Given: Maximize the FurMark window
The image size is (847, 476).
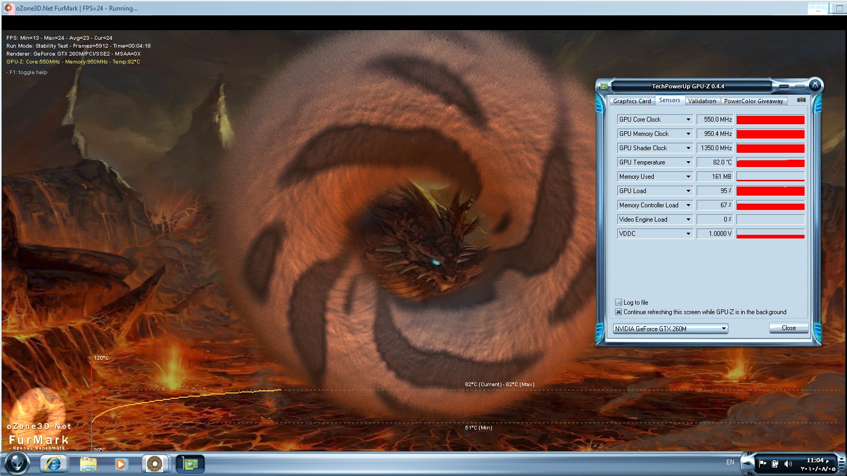Looking at the screenshot, I should click(839, 8).
